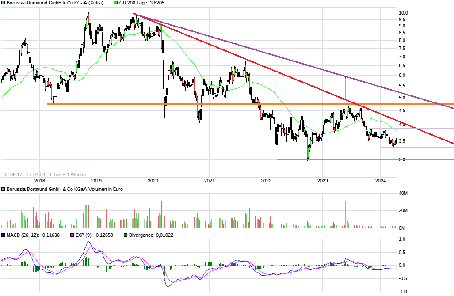Click the 2020 year label on the time axis

[x=153, y=181]
